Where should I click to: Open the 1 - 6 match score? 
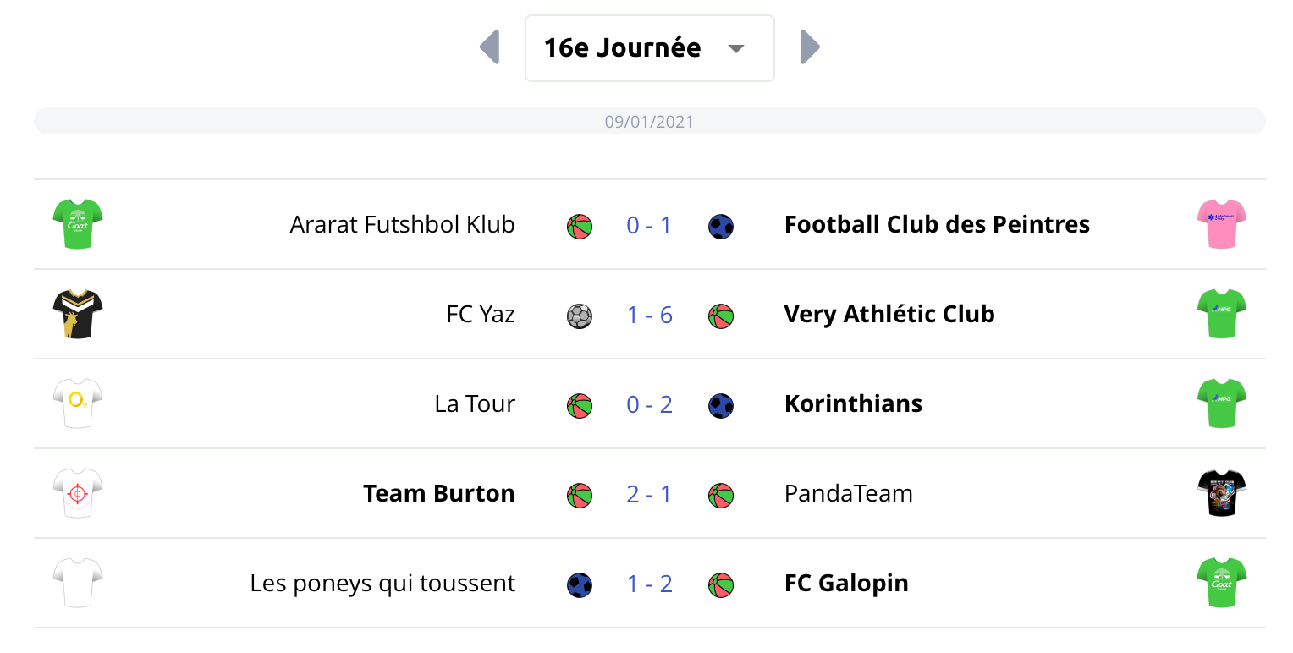click(x=649, y=315)
